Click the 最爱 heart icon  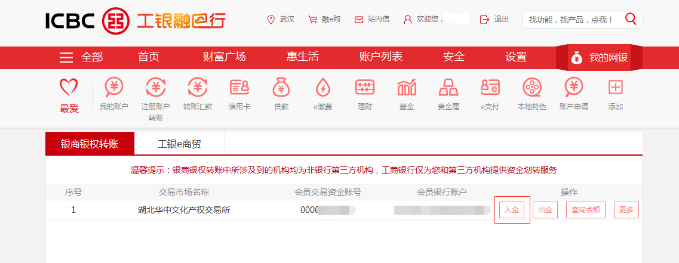pyautogui.click(x=69, y=88)
